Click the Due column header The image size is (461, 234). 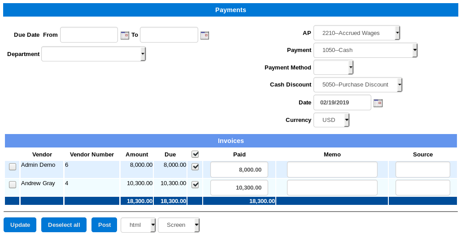(x=170, y=155)
